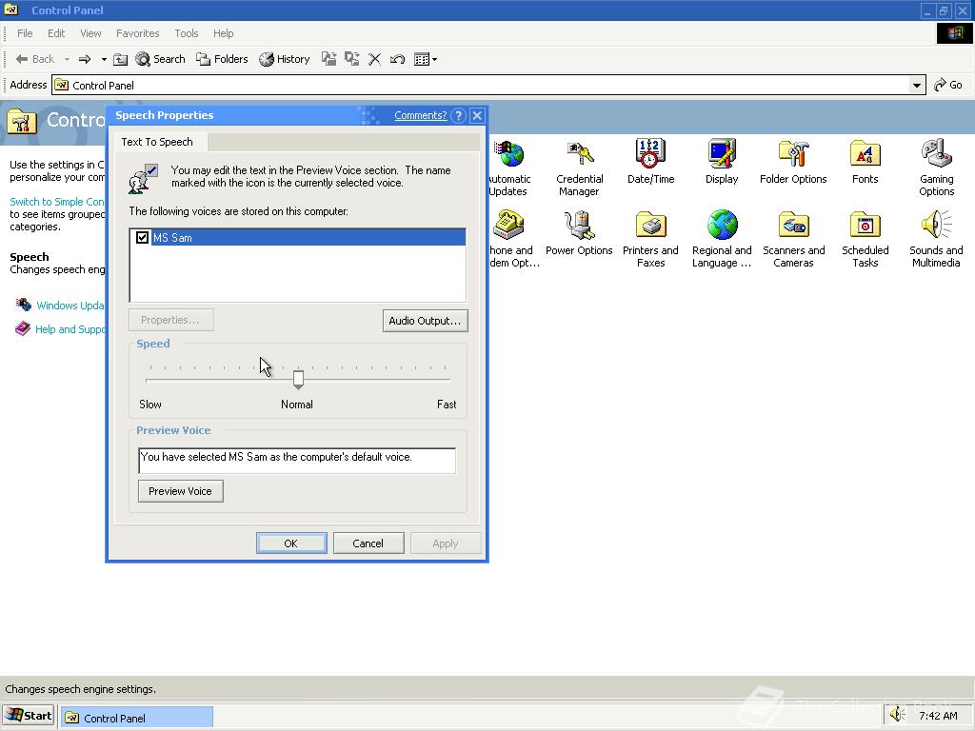
Task: Click the Go button
Action: click(x=949, y=85)
